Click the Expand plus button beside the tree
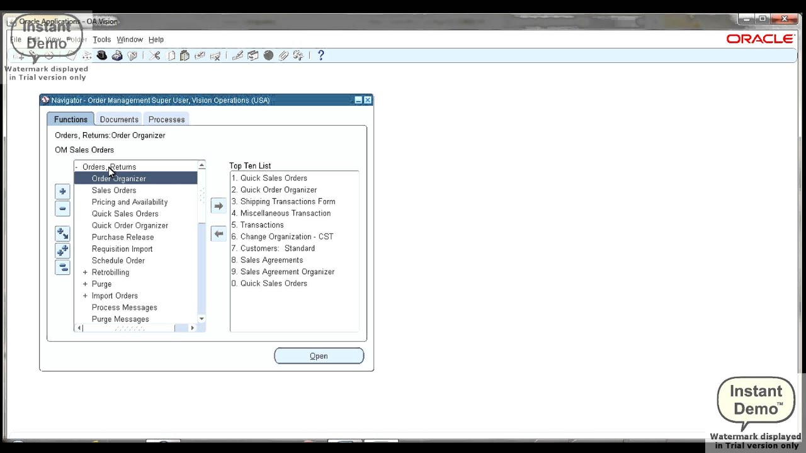Image resolution: width=806 pixels, height=453 pixels. [62, 191]
